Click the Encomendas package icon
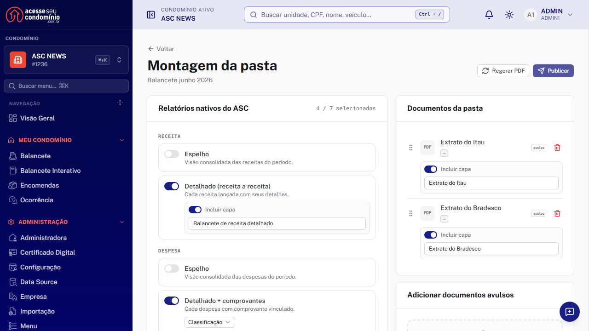The width and height of the screenshot is (589, 331). 13,185
